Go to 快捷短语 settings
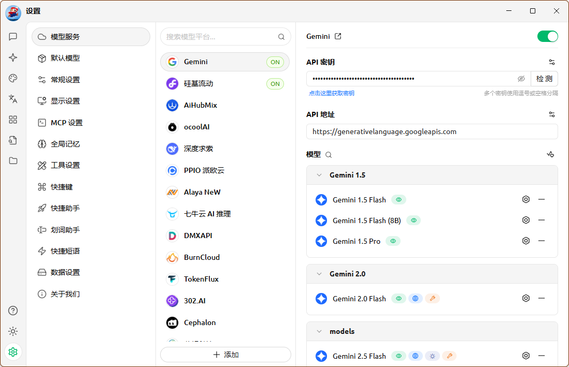 click(91, 251)
